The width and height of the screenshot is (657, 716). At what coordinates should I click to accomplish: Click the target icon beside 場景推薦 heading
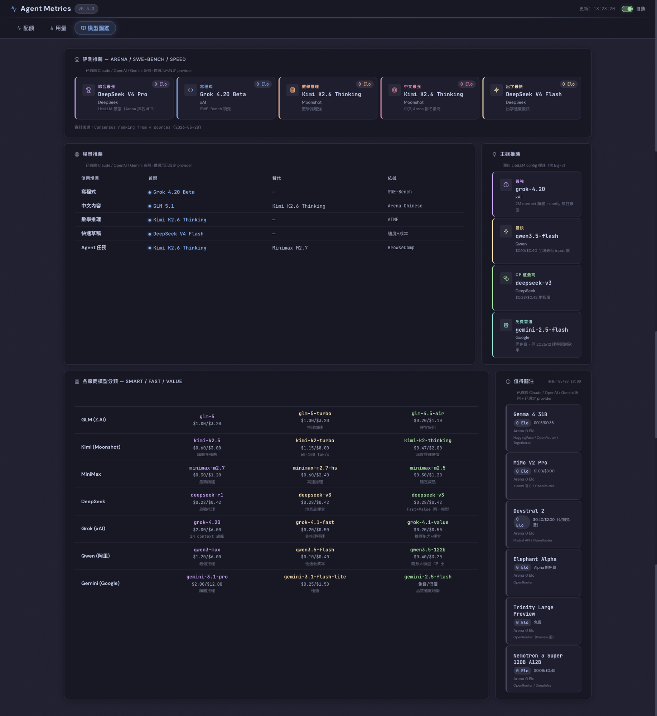click(77, 154)
